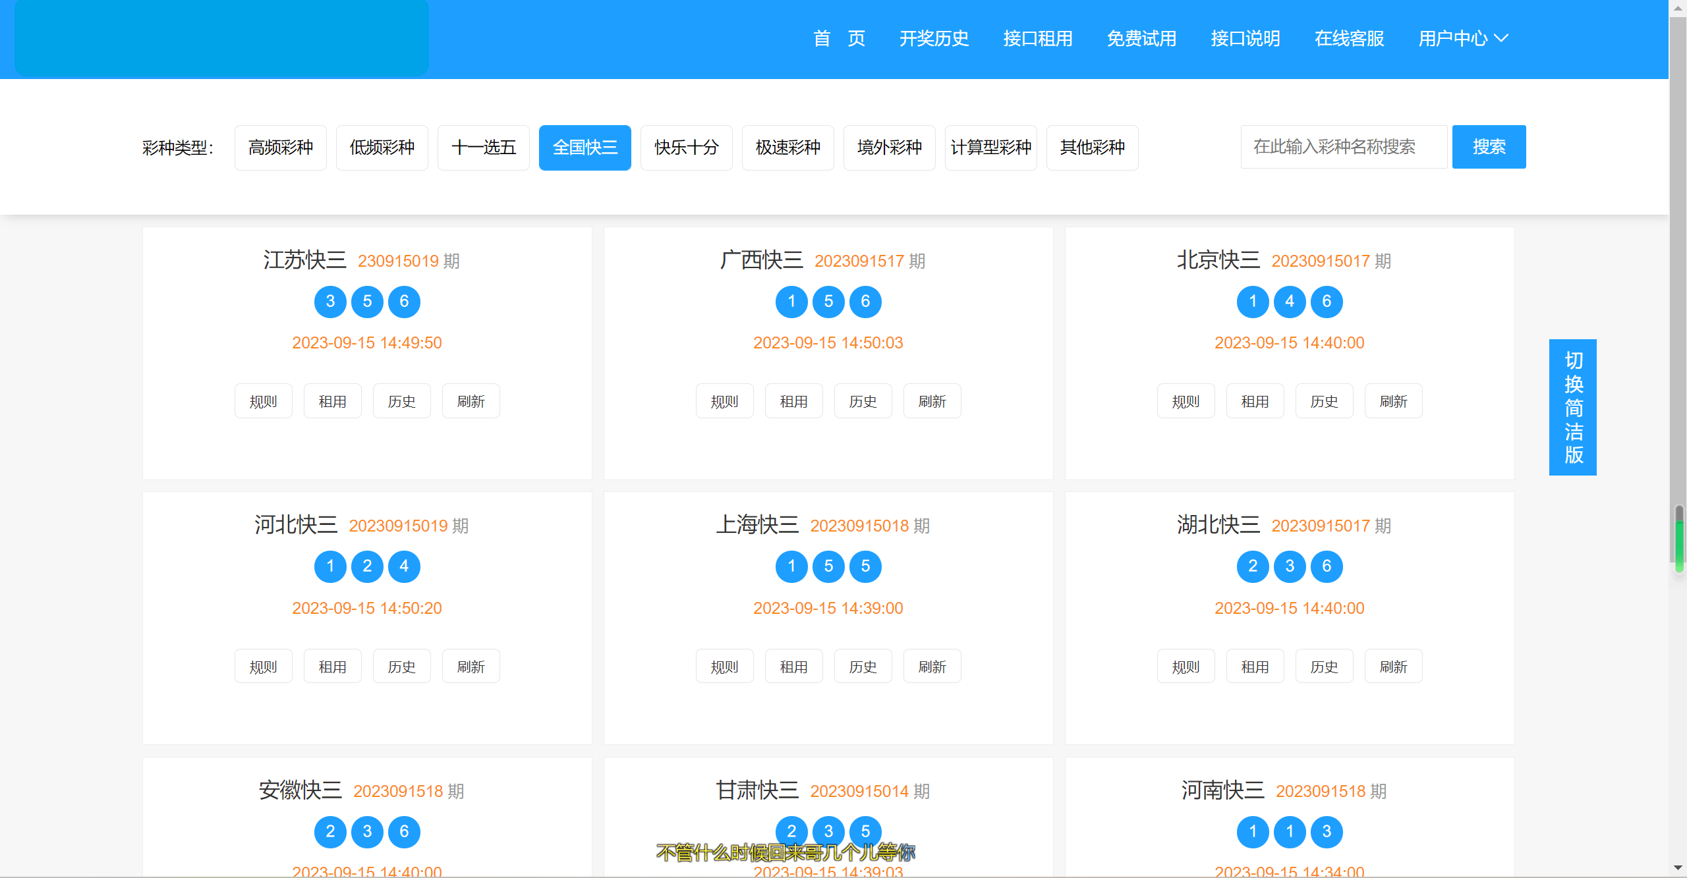
Task: Switch to 十一选五 category
Action: pos(484,148)
